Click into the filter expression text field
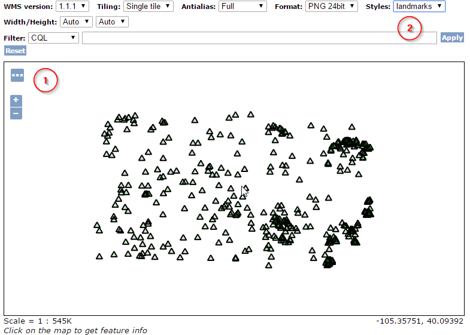The width and height of the screenshot is (470, 335). point(259,38)
